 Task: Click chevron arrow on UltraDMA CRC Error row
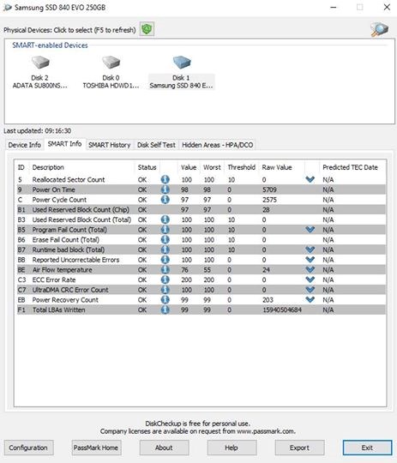point(310,290)
